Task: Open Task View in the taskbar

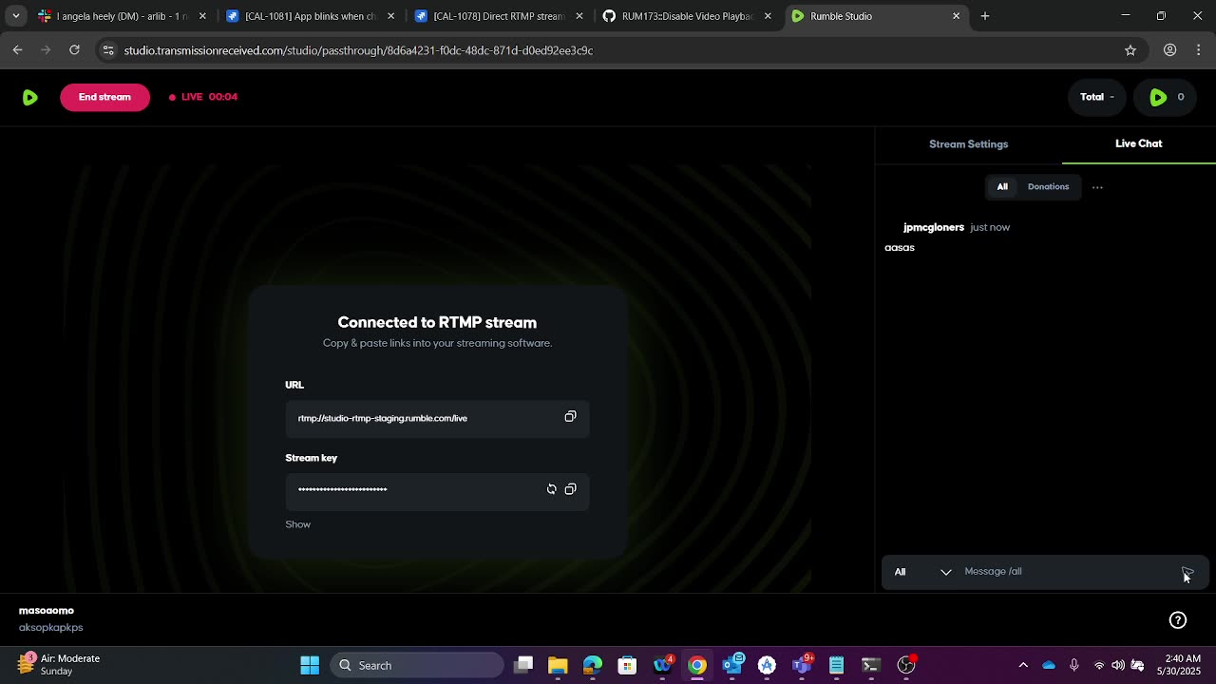Action: [x=523, y=665]
